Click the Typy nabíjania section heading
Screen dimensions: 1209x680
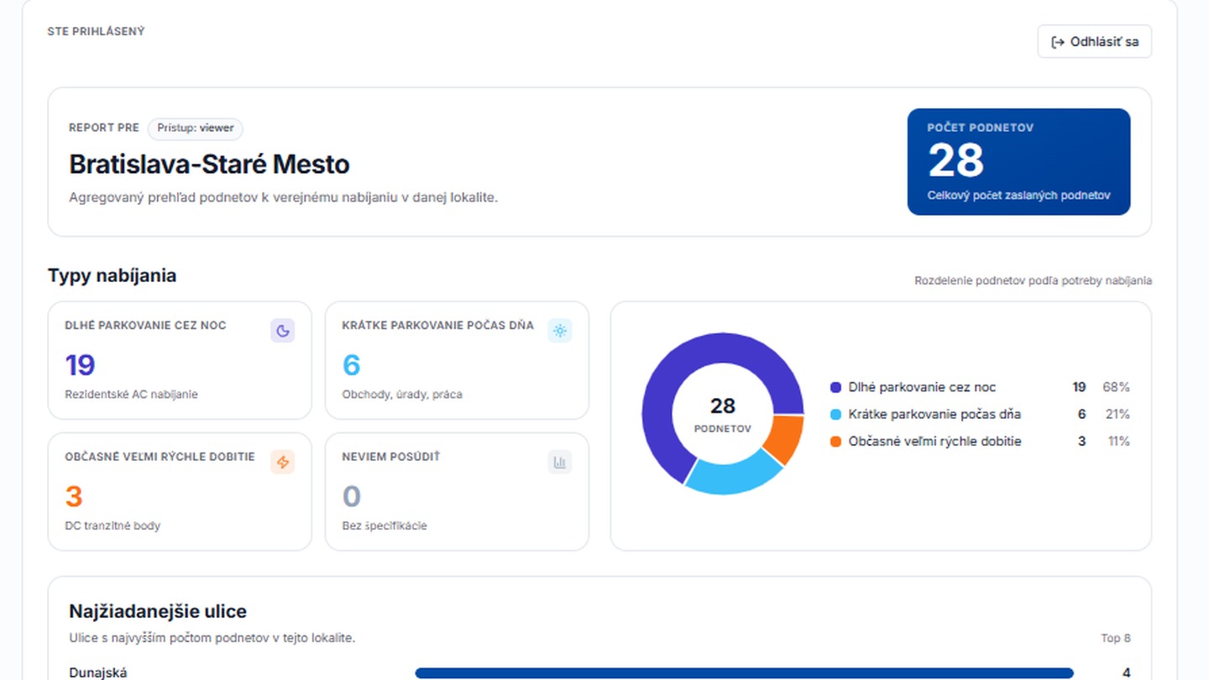point(112,275)
